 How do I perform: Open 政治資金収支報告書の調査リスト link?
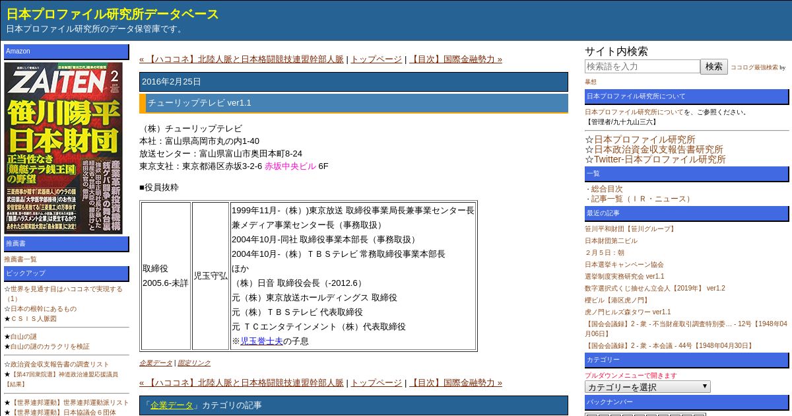60,364
